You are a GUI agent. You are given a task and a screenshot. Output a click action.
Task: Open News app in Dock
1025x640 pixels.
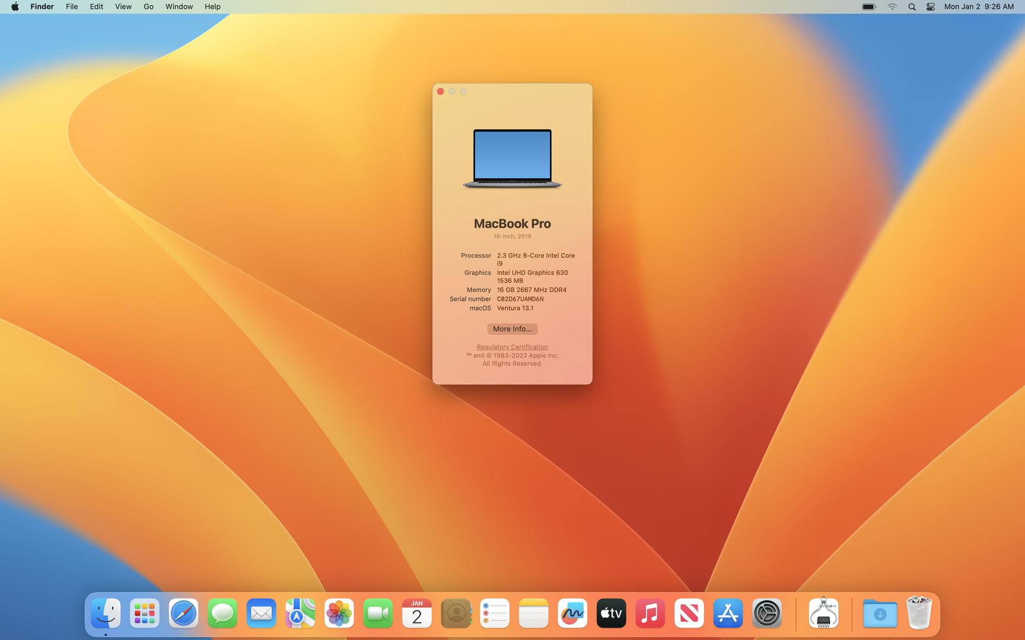(689, 613)
